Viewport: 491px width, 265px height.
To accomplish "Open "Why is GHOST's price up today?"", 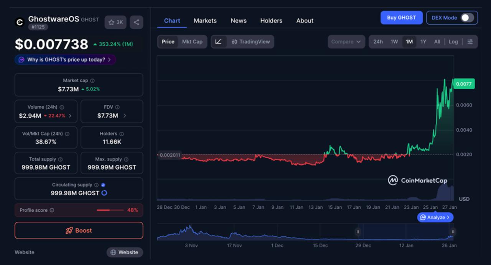I will tap(65, 60).
